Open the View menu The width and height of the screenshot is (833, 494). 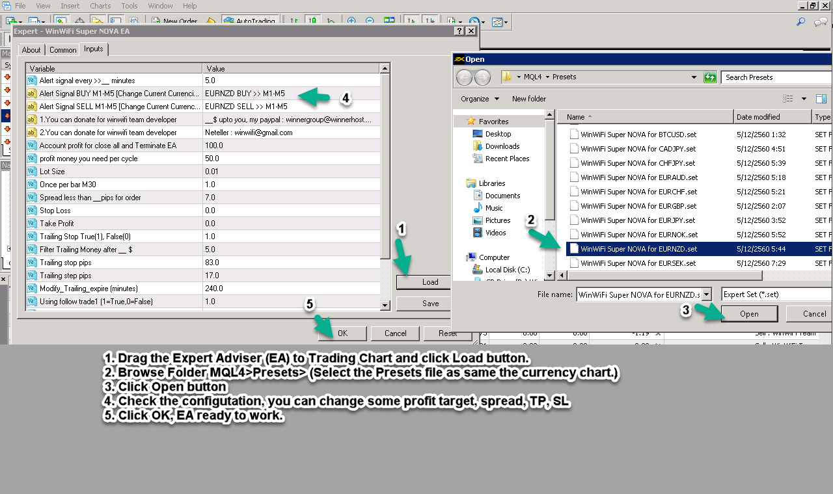tap(43, 6)
